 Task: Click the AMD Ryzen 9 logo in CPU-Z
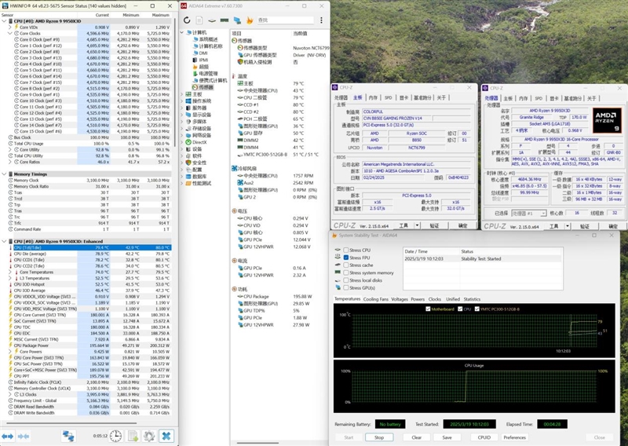tap(607, 121)
